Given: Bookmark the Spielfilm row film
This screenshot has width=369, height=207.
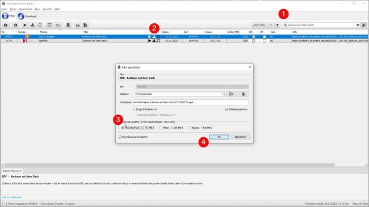Looking at the screenshot, I should coord(158,41).
